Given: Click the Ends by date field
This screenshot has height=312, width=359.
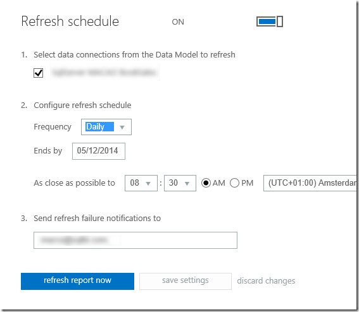Looking at the screenshot, I should coord(99,151).
